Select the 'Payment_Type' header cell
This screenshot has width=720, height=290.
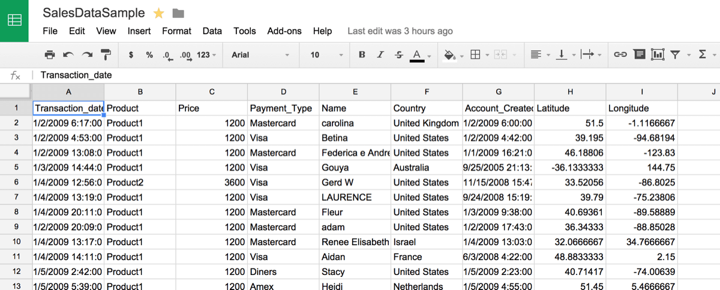[283, 108]
